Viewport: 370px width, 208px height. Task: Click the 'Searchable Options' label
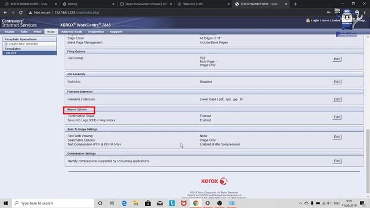tap(81, 140)
